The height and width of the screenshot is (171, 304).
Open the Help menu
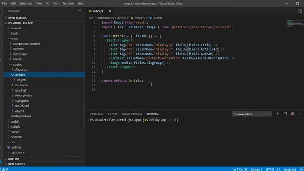click(x=81, y=3)
